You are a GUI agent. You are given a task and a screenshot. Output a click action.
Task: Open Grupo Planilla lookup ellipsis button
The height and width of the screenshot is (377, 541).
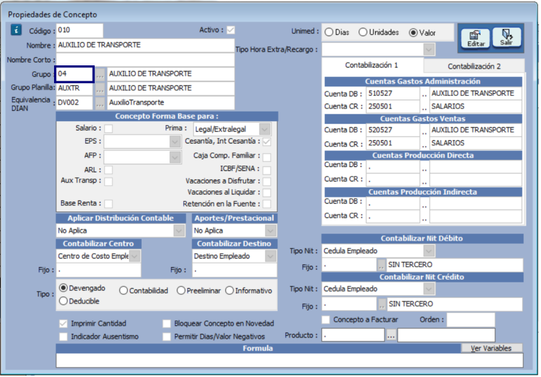(100, 89)
